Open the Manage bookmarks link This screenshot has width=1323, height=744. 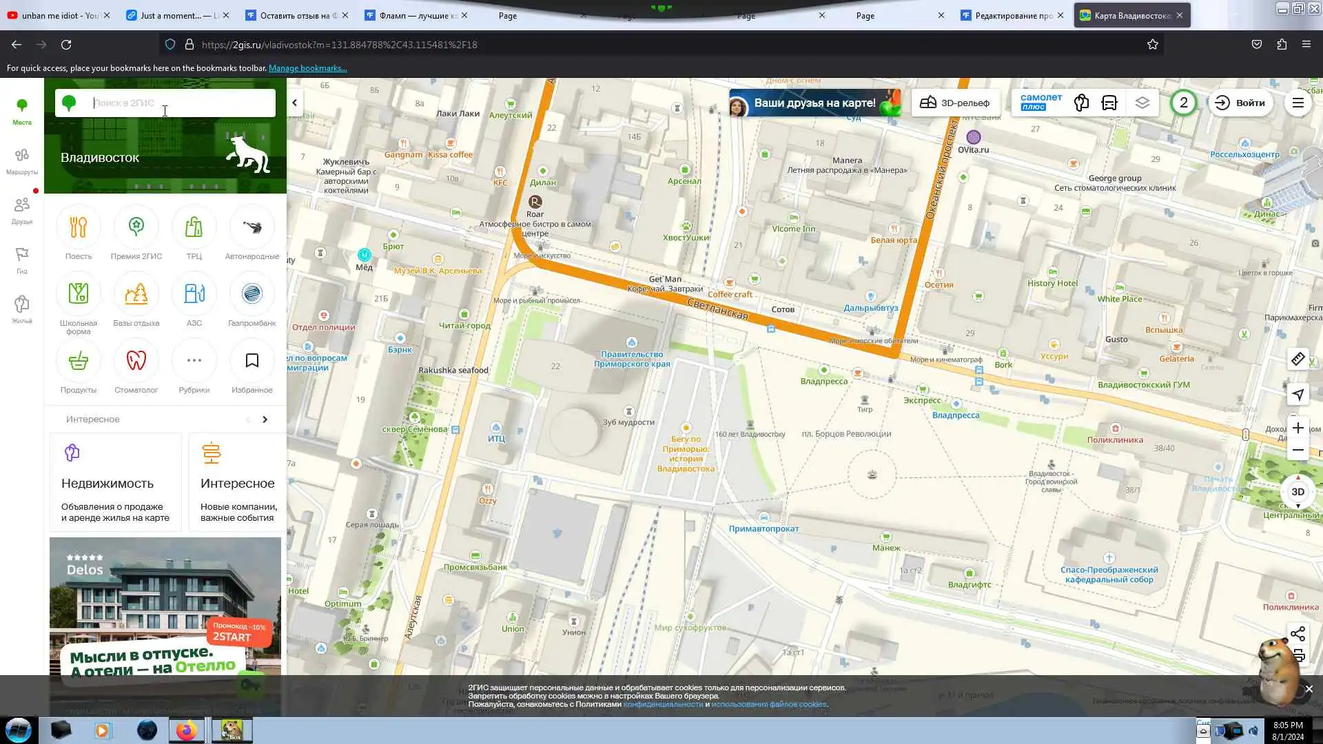[307, 68]
